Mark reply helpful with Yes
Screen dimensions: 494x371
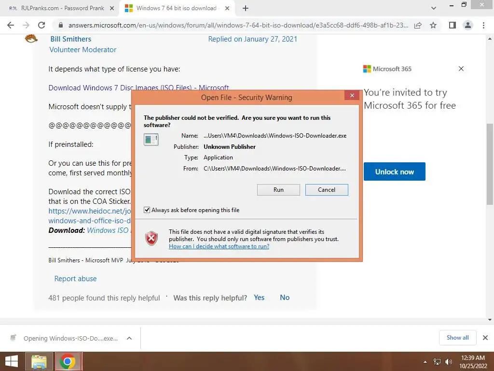pyautogui.click(x=259, y=298)
